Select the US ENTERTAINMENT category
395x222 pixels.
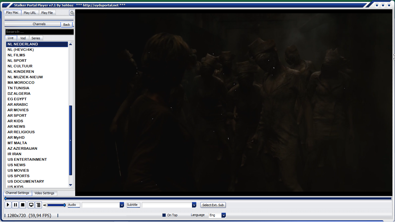37,160
